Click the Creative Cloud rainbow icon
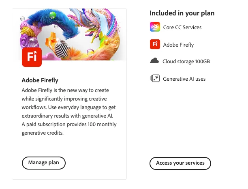 [154, 27]
